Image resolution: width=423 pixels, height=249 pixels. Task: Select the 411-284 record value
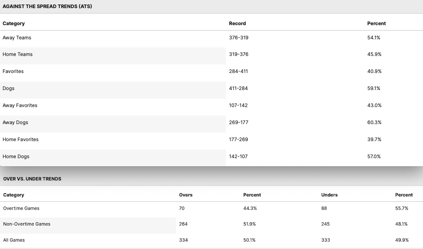click(x=238, y=88)
